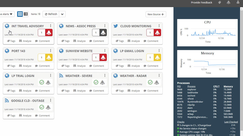243x136 pixels.
Task: Open the tags icon in top bar
Action: pyautogui.click(x=220, y=3)
